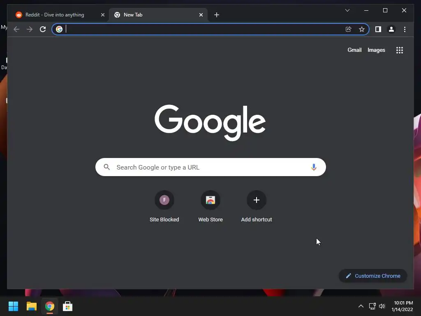The width and height of the screenshot is (421, 316).
Task: Open the Windows Start menu
Action: pyautogui.click(x=13, y=306)
